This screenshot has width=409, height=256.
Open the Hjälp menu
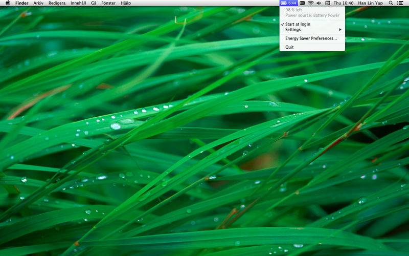[x=126, y=3]
